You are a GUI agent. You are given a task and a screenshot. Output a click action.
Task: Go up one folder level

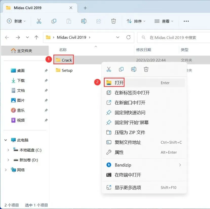[36, 37]
